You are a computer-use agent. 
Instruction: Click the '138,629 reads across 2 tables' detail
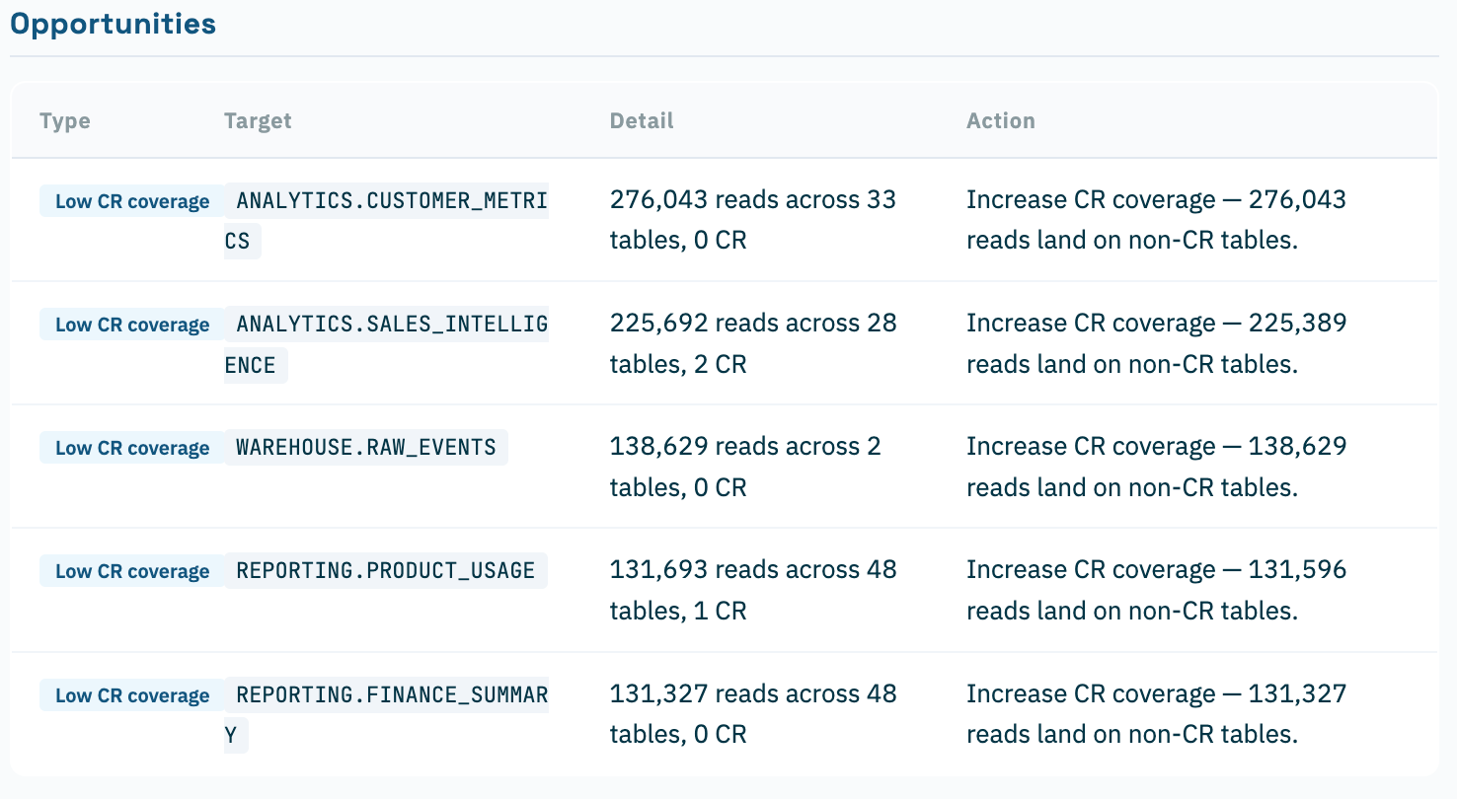(x=745, y=468)
